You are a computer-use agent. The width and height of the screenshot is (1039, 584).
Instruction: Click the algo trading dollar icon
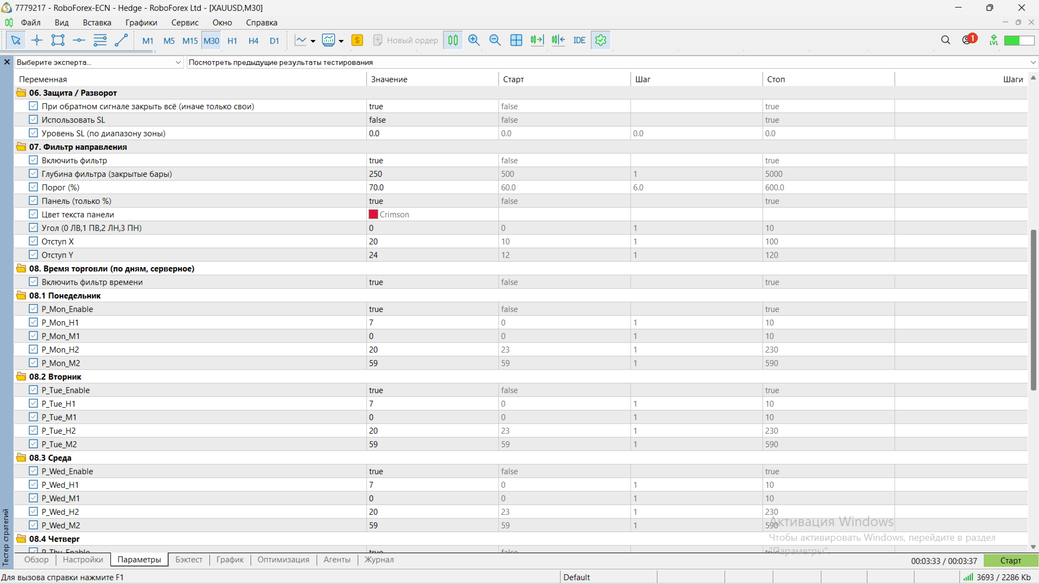[357, 40]
